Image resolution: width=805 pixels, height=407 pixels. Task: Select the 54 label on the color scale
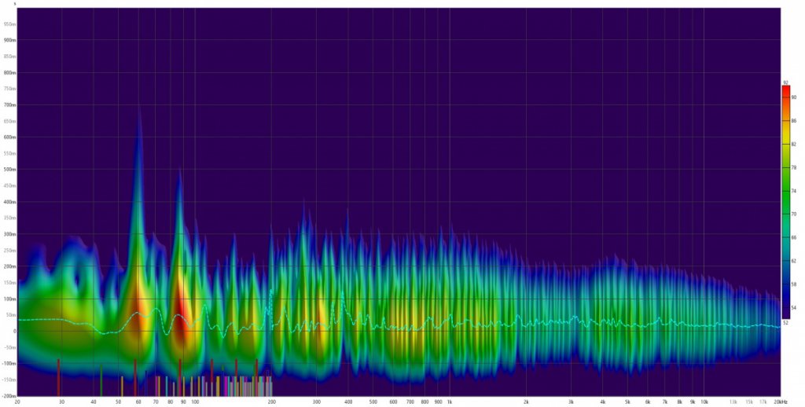(x=794, y=307)
